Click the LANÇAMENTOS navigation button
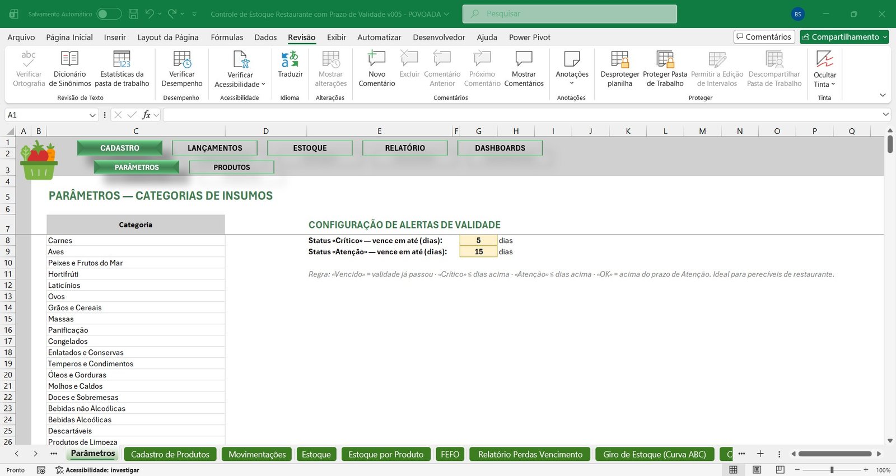This screenshot has width=896, height=476. [x=214, y=148]
